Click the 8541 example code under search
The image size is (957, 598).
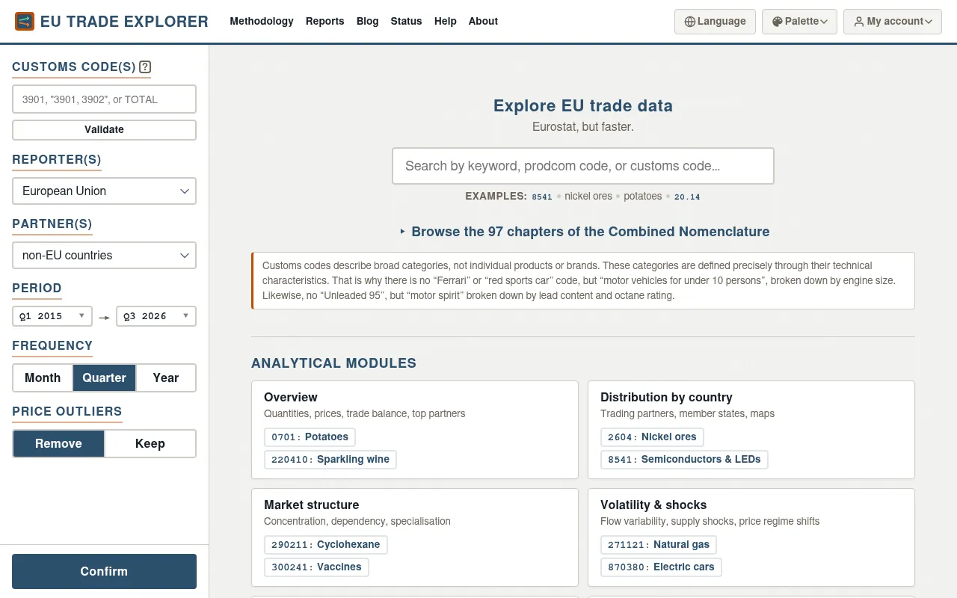542,197
